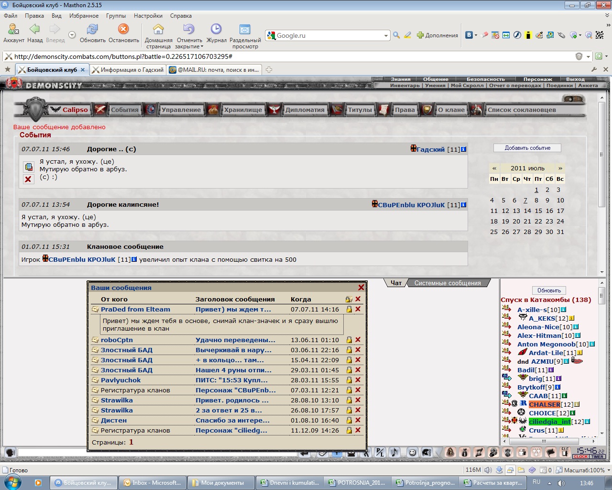
Task: Go to previous month in the calendar
Action: (494, 168)
